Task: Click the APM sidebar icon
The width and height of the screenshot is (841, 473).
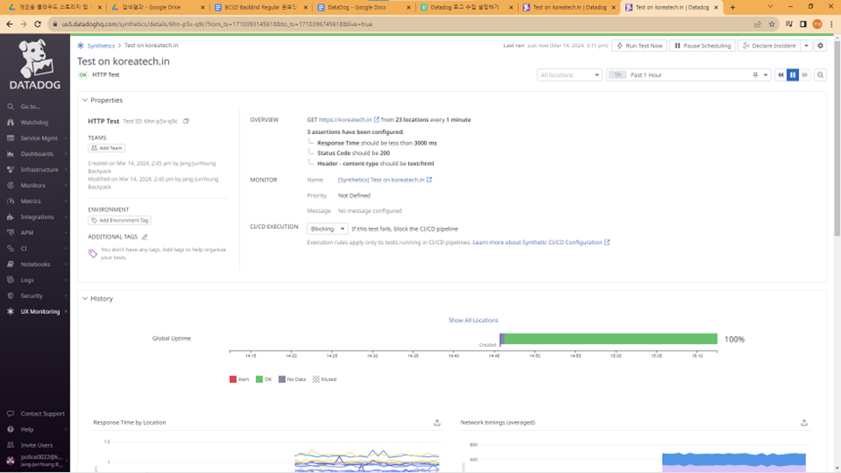Action: [x=10, y=232]
